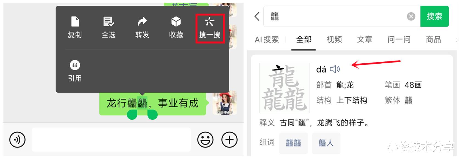Viewport: 460px width, 159px height.
Task: Tap the 收藏 favorites cube icon
Action: 176,22
